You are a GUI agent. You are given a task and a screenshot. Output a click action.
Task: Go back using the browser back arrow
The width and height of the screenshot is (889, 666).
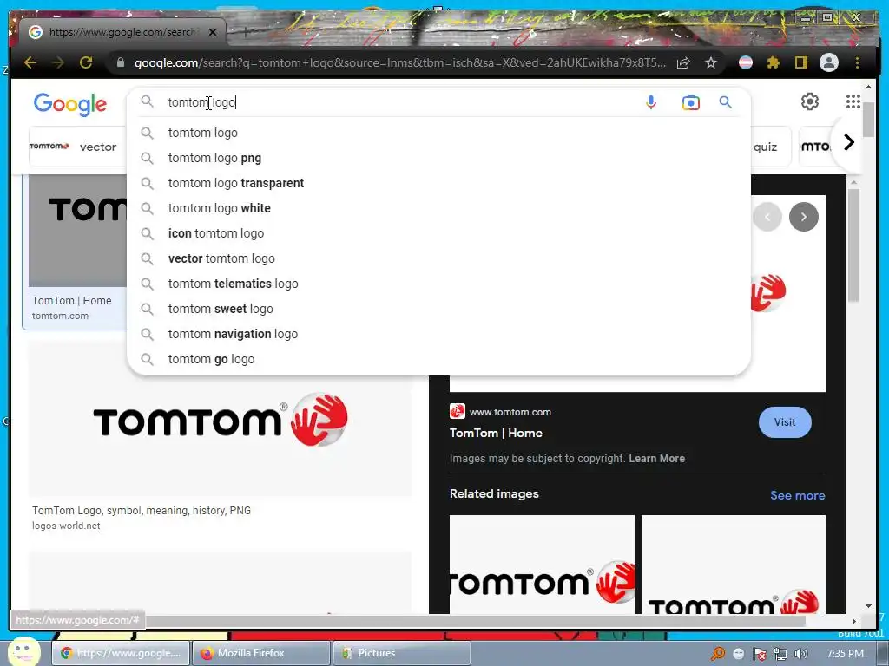[30, 62]
